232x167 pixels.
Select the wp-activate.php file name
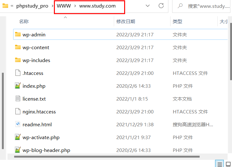click(x=41, y=138)
